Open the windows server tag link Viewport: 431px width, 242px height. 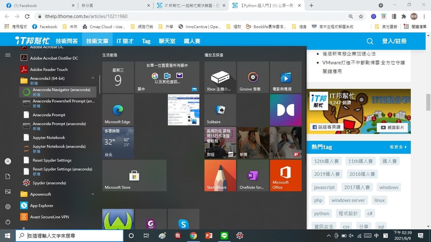(348, 200)
